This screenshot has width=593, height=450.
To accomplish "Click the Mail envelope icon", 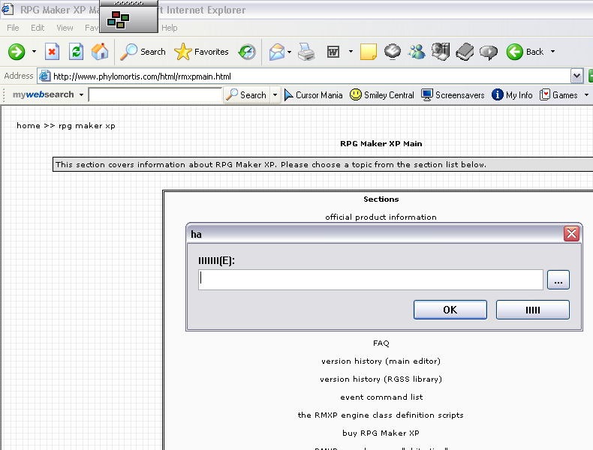I will pyautogui.click(x=277, y=52).
